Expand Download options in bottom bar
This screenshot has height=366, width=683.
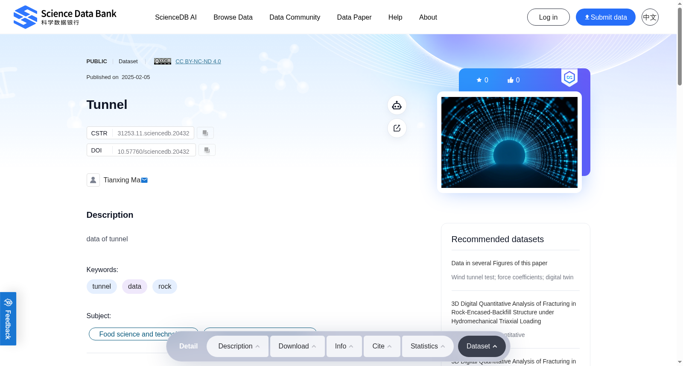click(298, 346)
